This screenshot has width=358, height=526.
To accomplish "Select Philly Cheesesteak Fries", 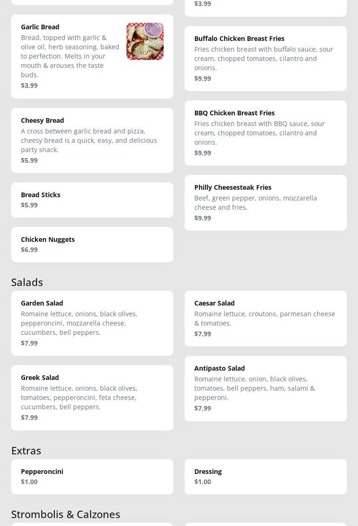I will (265, 202).
